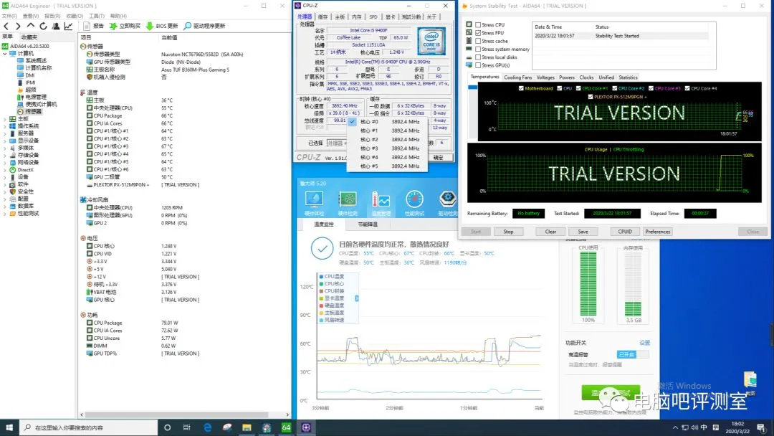Viewport: 774px width, 436px height.
Task: Click the CPUID button
Action: click(624, 232)
